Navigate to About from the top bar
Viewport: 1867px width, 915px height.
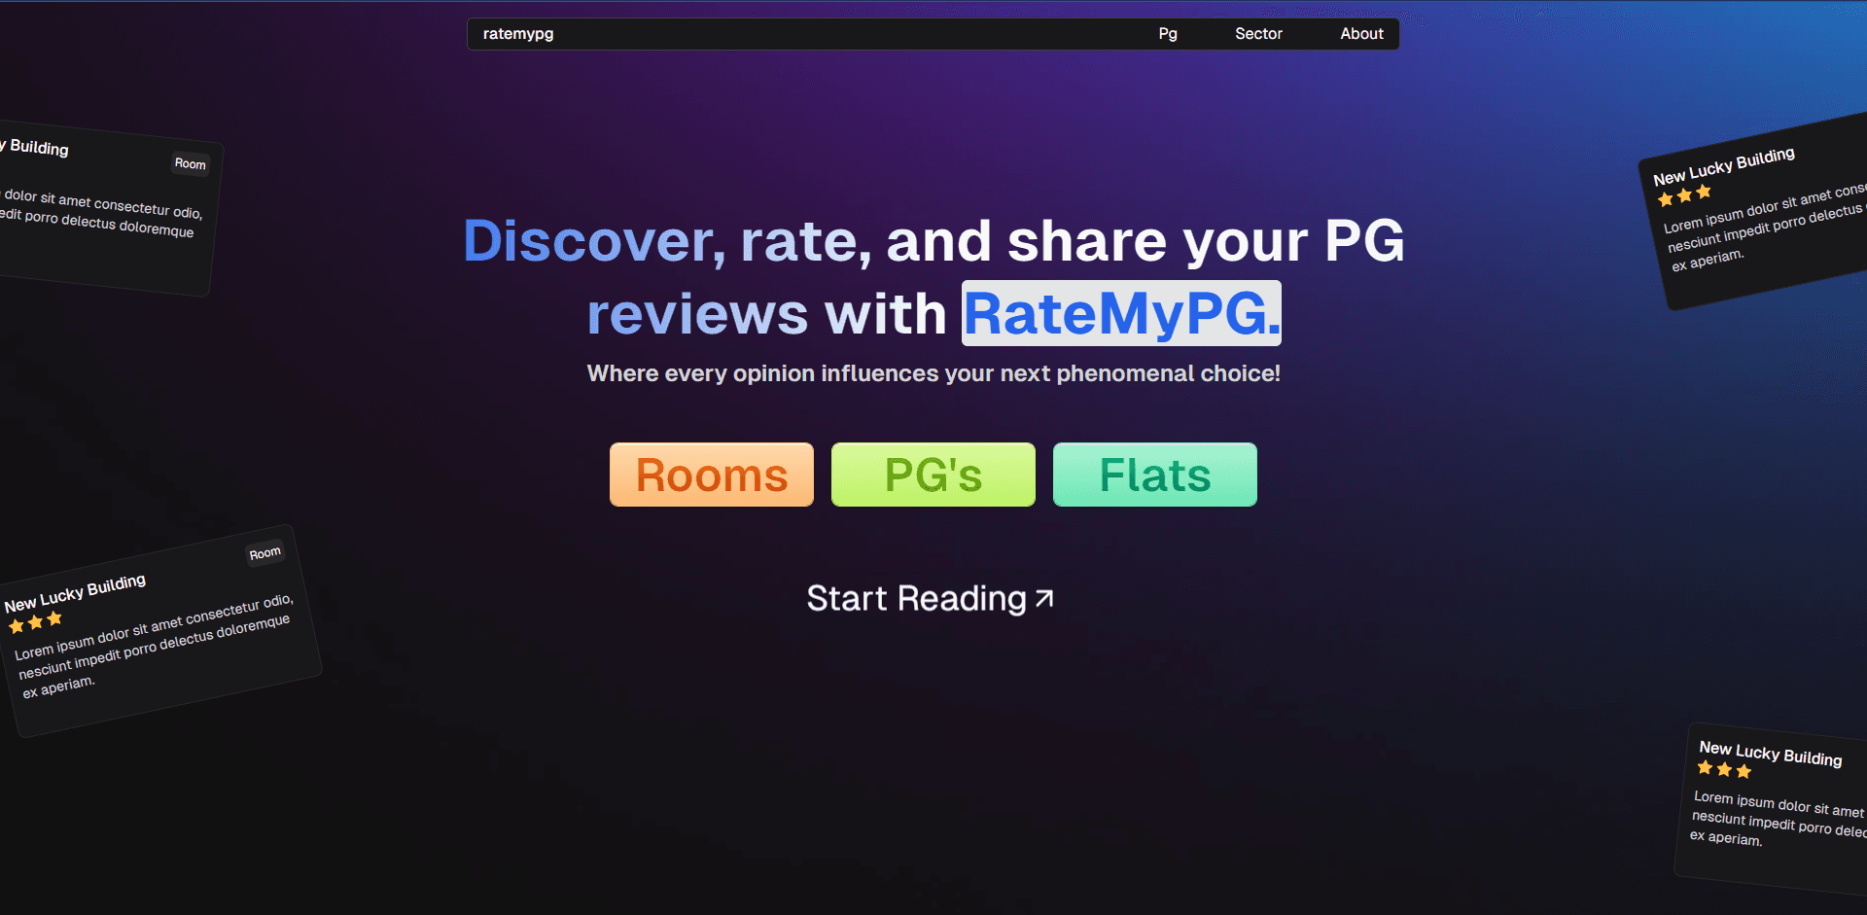(x=1360, y=33)
